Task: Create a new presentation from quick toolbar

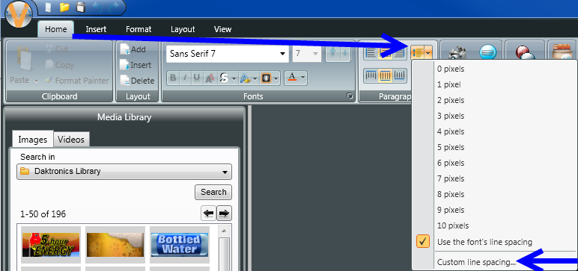Action: tap(48, 7)
